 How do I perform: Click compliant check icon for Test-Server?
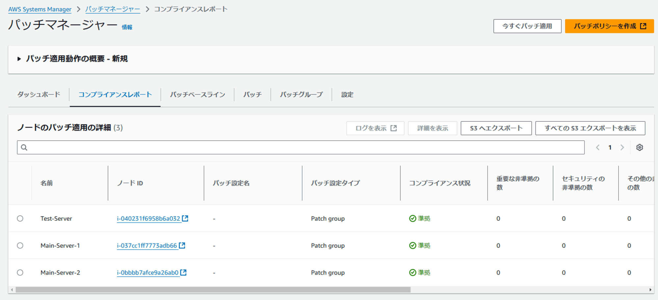(x=413, y=218)
